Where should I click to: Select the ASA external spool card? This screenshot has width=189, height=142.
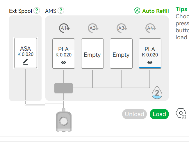(26, 53)
